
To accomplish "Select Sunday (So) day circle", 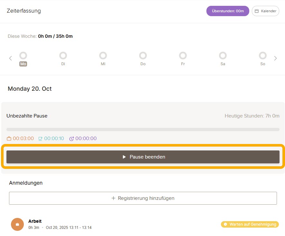I will pyautogui.click(x=263, y=56).
